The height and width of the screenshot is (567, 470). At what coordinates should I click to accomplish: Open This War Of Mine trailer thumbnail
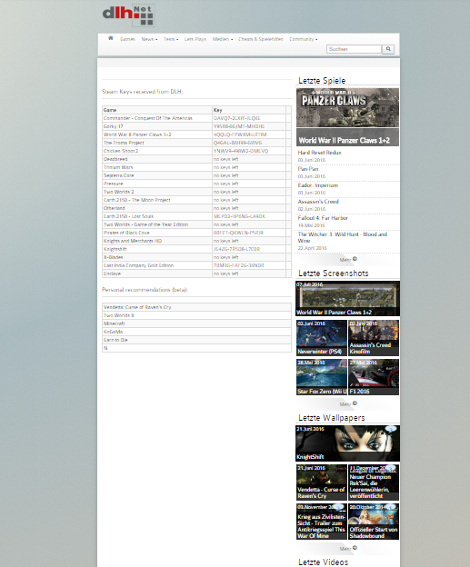(322, 522)
